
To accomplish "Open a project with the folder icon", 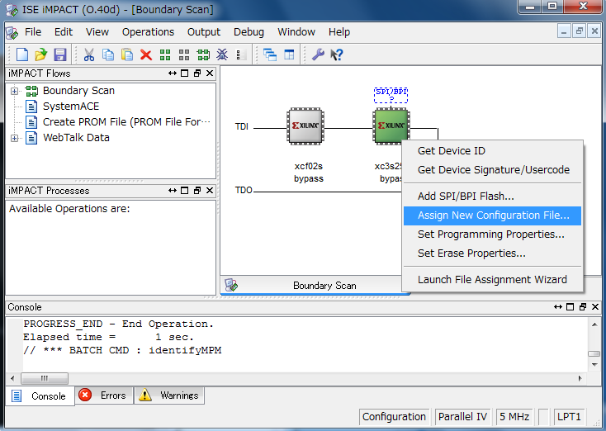I will tap(41, 54).
